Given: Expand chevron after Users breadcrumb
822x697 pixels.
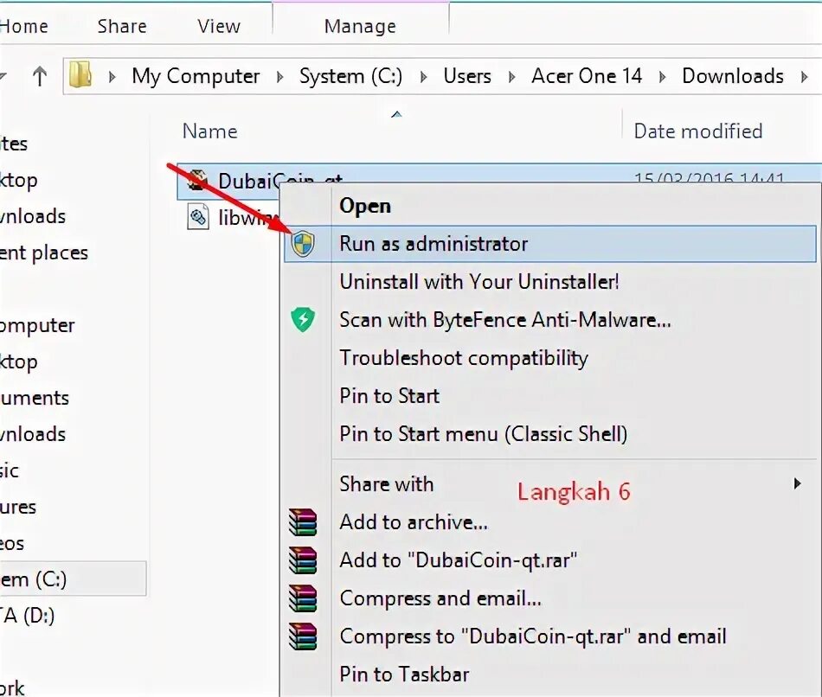Looking at the screenshot, I should (x=511, y=77).
